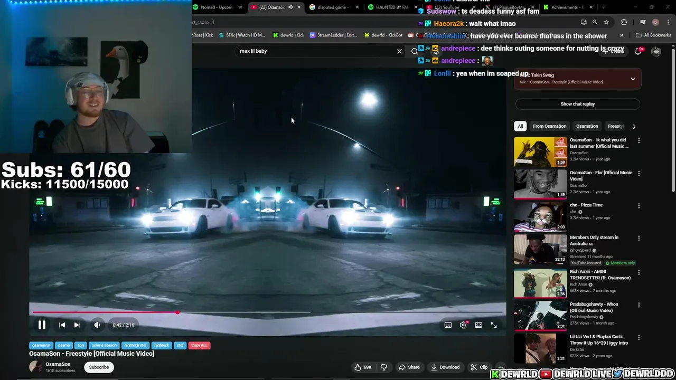Collapse the Mix playlist panel chevron
676x380 pixels.
pyautogui.click(x=633, y=79)
